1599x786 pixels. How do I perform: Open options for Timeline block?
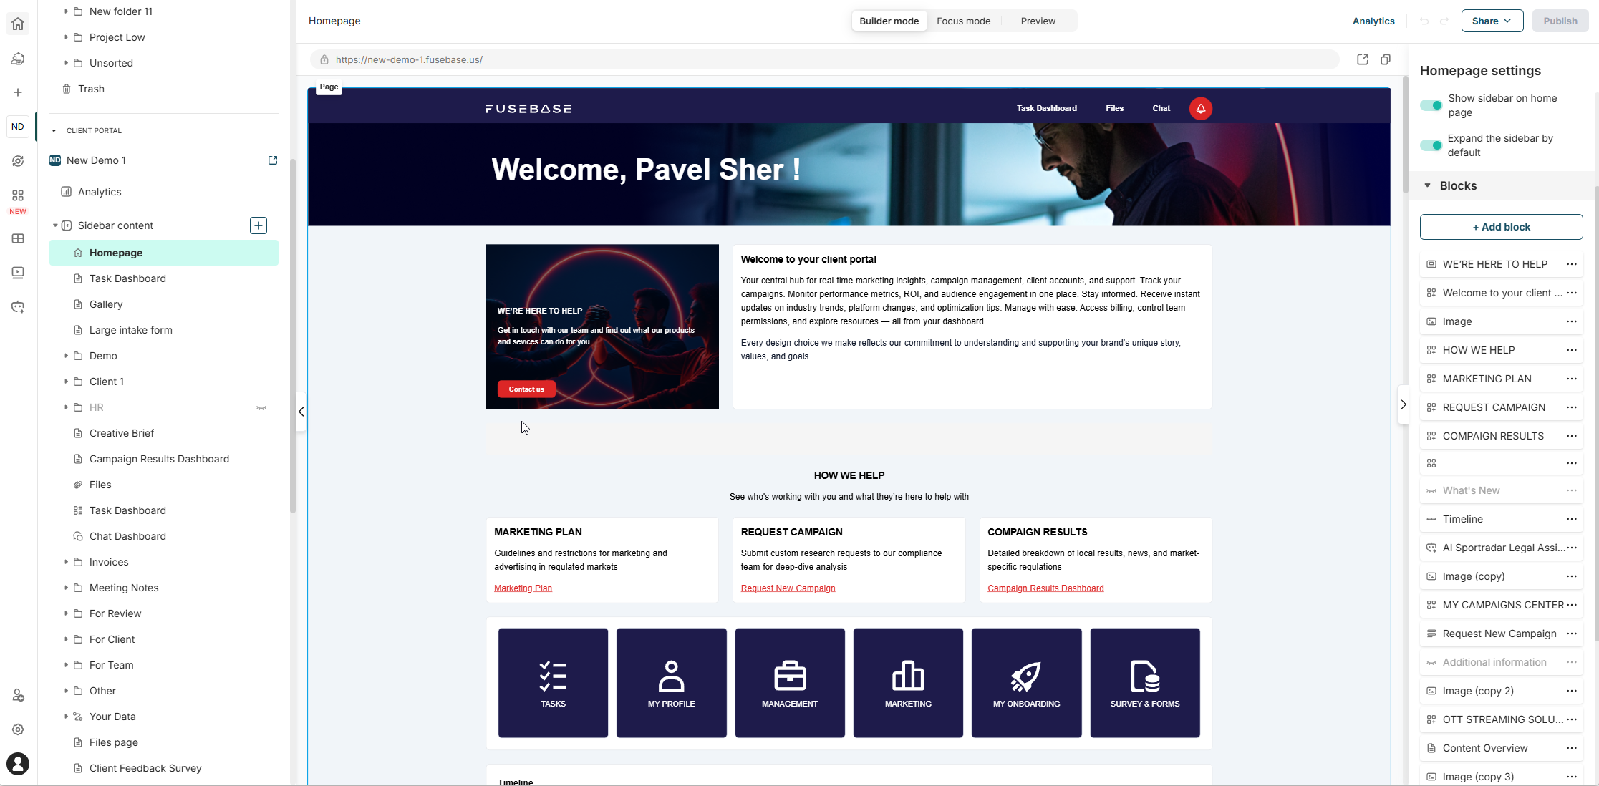pos(1572,519)
